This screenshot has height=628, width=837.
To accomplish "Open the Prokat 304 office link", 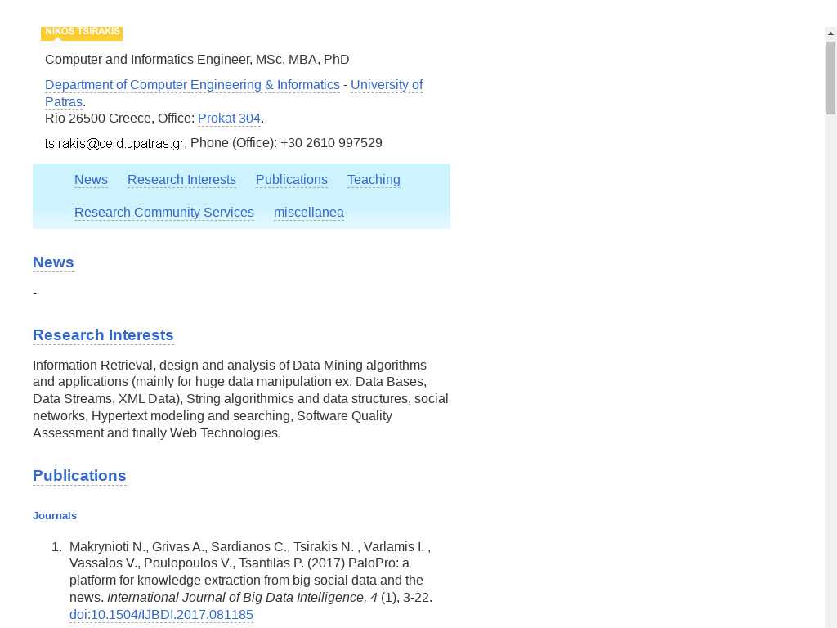I will pyautogui.click(x=229, y=119).
